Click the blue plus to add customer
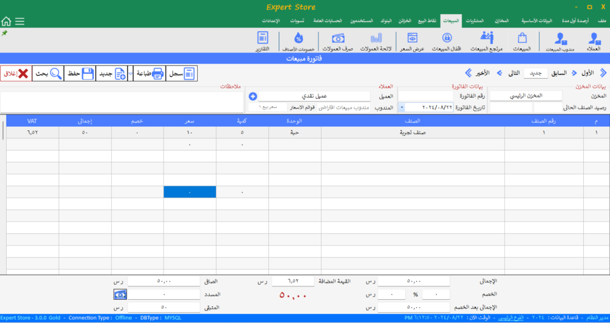Screen dimensions: 610x323 point(253,96)
